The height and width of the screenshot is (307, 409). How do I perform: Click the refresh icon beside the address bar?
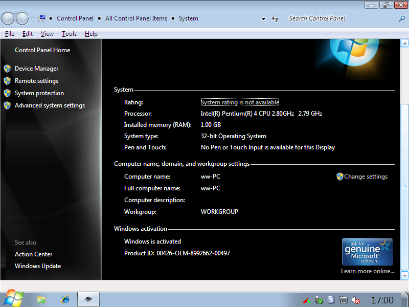pos(275,18)
